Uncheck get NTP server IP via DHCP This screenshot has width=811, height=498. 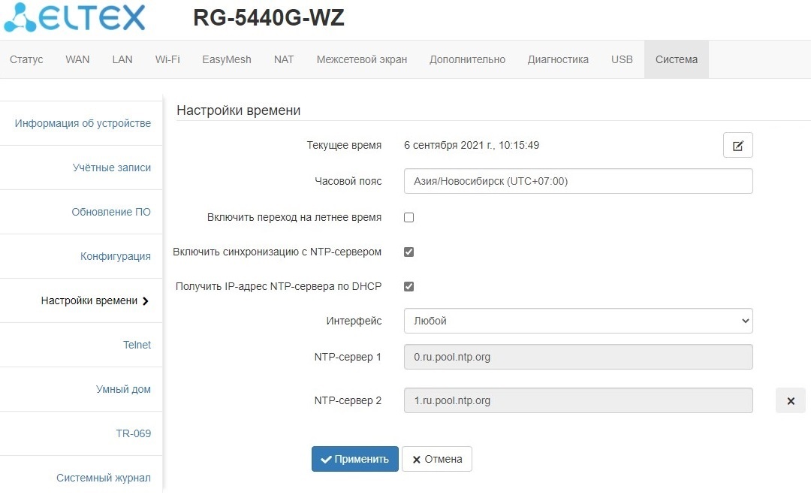pos(409,287)
